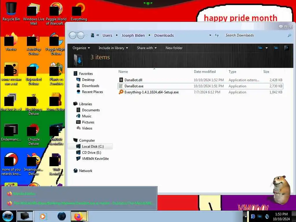The height and width of the screenshot is (222, 296).
Task: Open address bar previous locations dropdown
Action: (210, 35)
